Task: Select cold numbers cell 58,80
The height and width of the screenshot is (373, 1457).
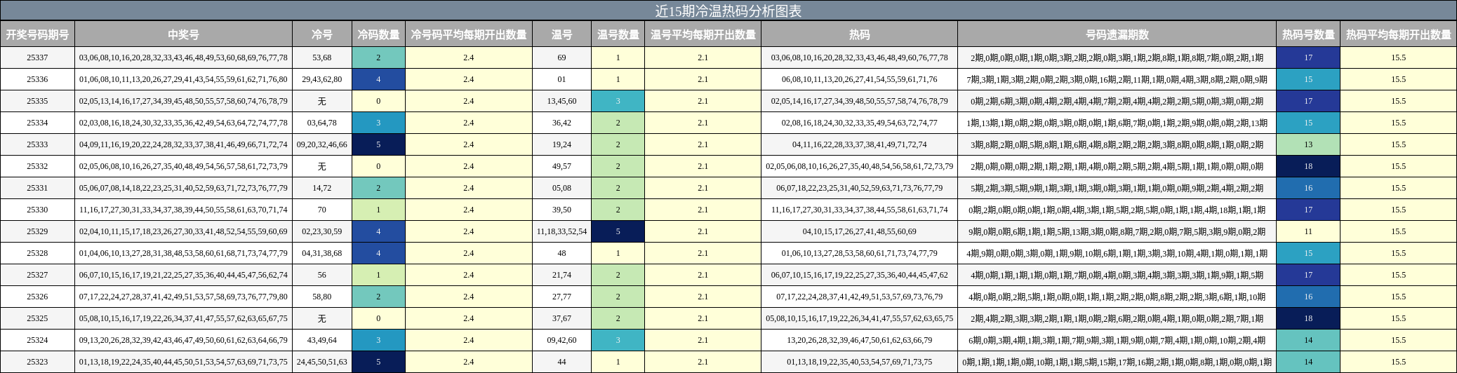Action: point(321,297)
